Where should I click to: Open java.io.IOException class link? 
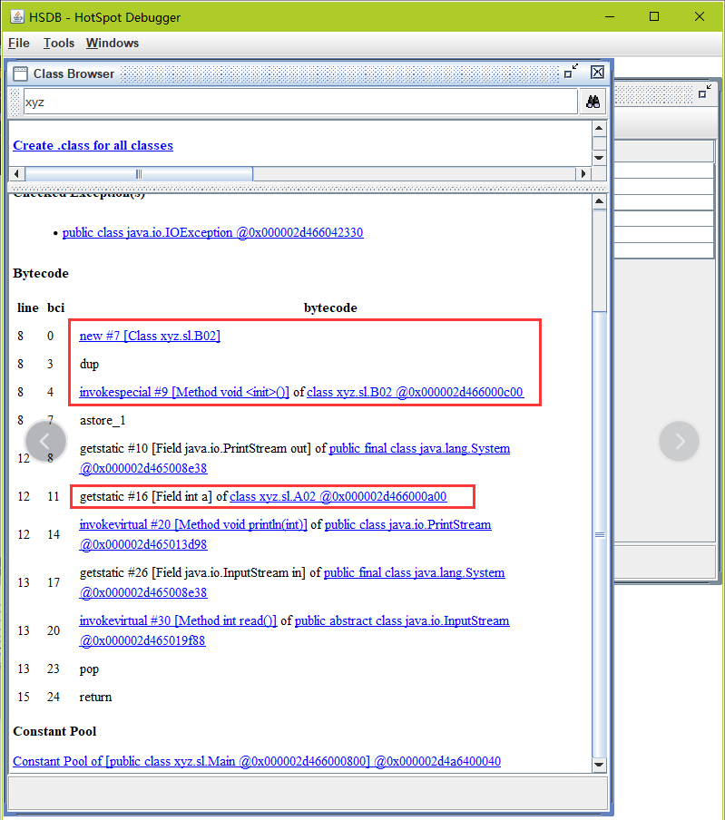coord(212,232)
